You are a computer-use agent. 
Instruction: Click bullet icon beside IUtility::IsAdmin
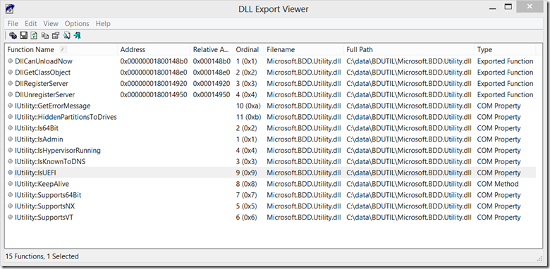pos(10,139)
